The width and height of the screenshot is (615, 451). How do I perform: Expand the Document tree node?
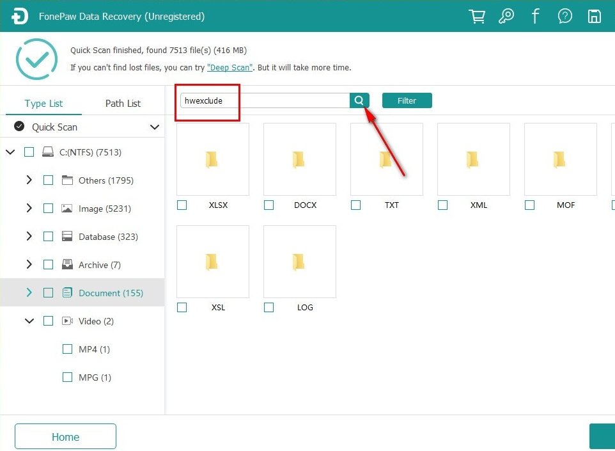pos(29,292)
